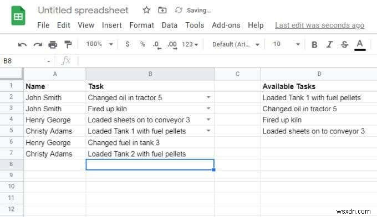
Task: Format as percent
Action: [x=142, y=44]
